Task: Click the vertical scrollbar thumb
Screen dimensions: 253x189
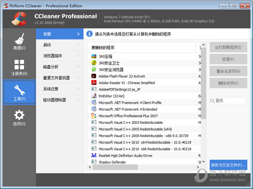Action: (x=204, y=83)
